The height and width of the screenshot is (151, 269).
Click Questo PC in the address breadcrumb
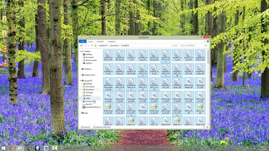point(103,46)
